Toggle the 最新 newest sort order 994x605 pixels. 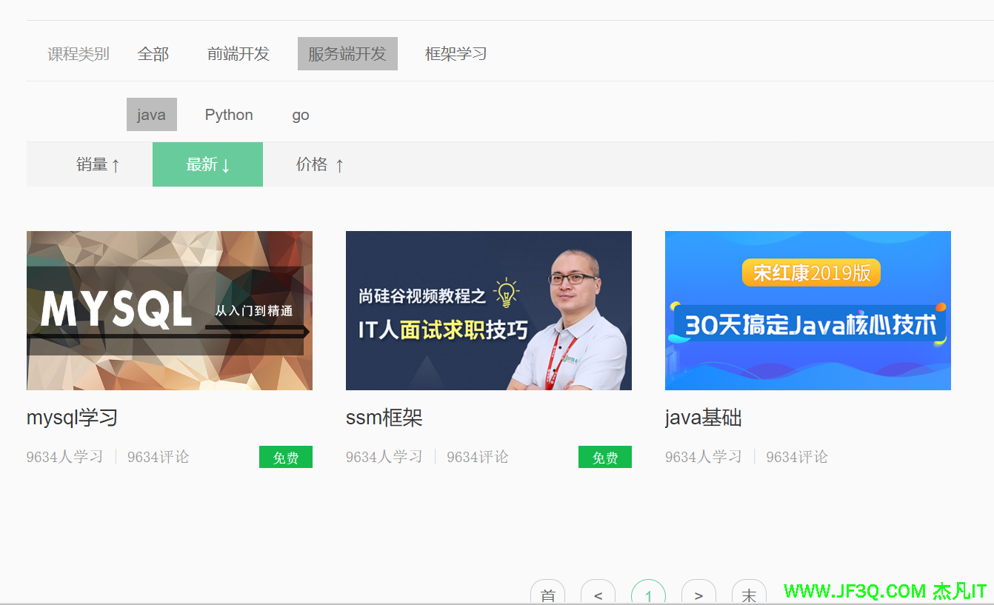point(207,164)
